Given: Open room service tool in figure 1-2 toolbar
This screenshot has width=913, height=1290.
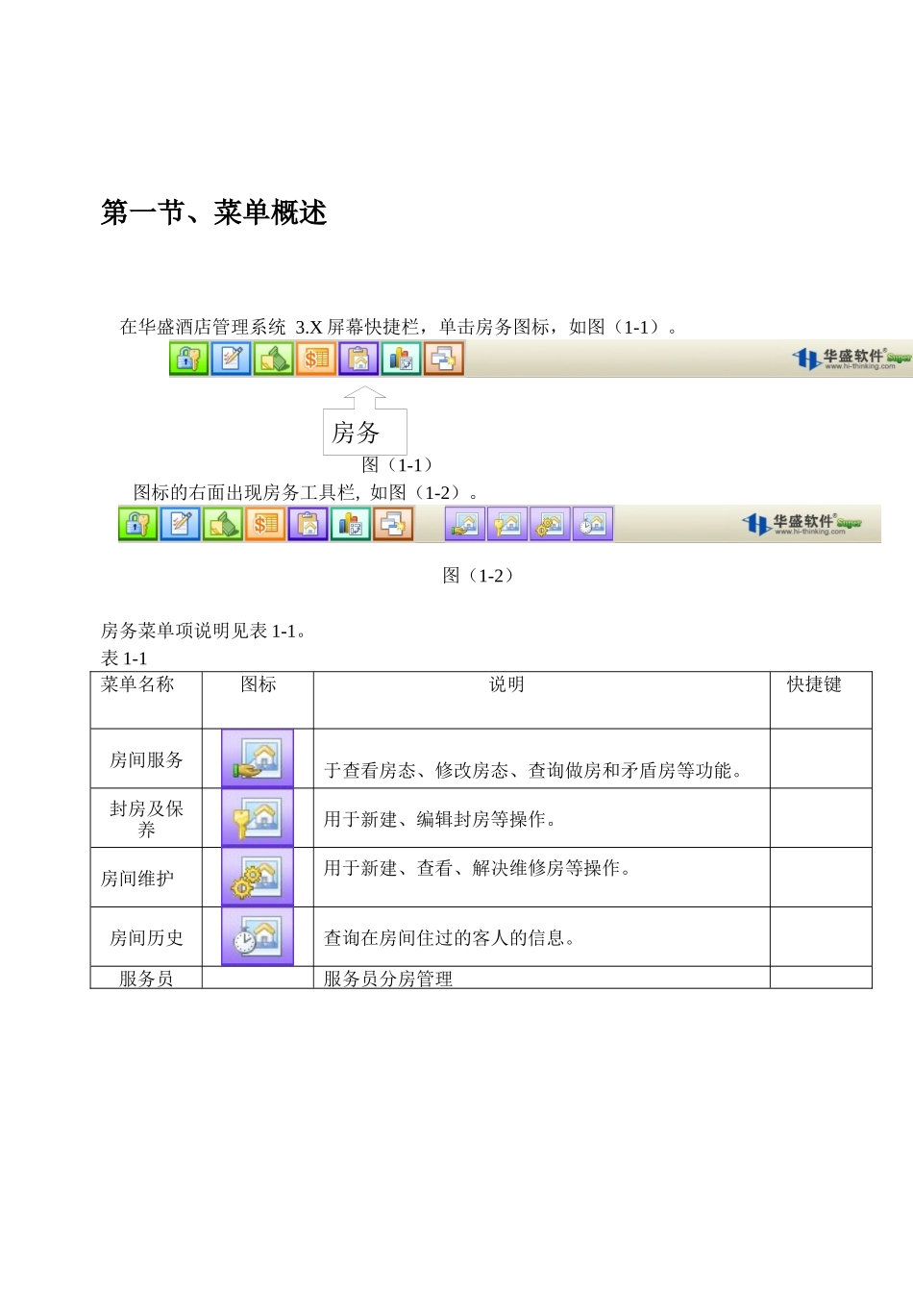Looking at the screenshot, I should pyautogui.click(x=465, y=524).
